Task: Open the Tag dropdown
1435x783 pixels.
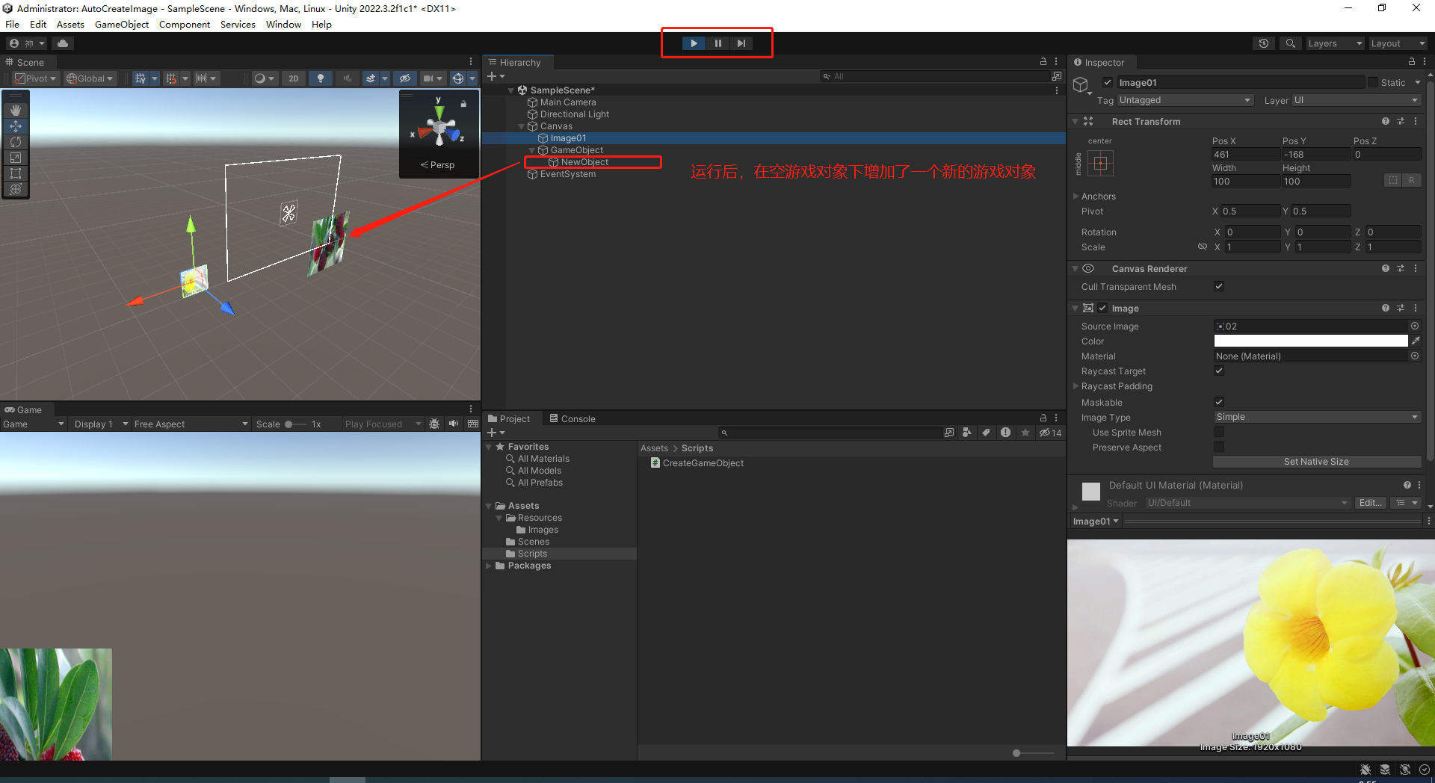Action: (1185, 100)
